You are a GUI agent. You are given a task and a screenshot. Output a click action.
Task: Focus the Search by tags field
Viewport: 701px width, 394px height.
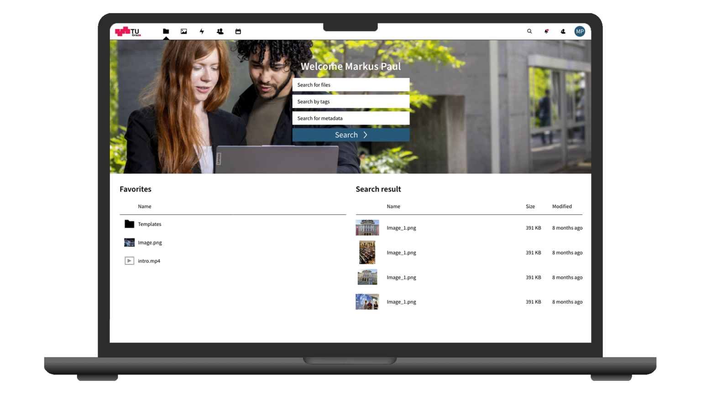click(350, 102)
